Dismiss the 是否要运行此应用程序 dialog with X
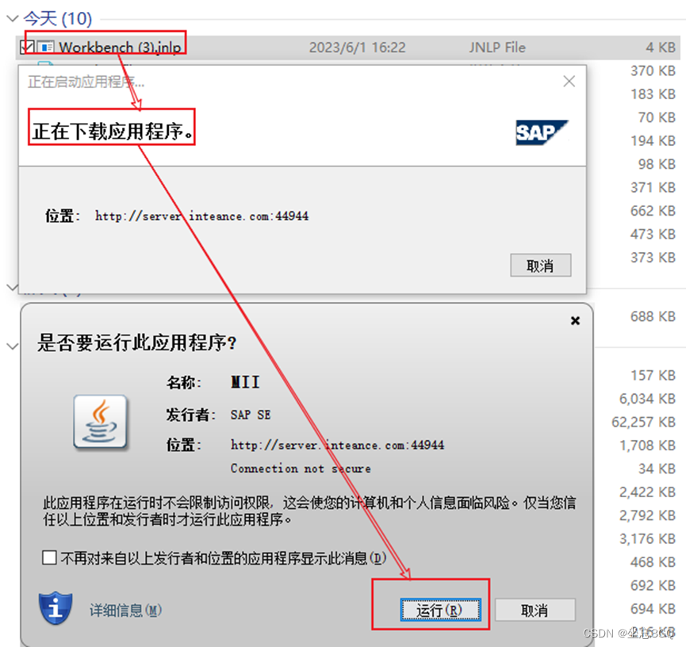 coord(573,320)
